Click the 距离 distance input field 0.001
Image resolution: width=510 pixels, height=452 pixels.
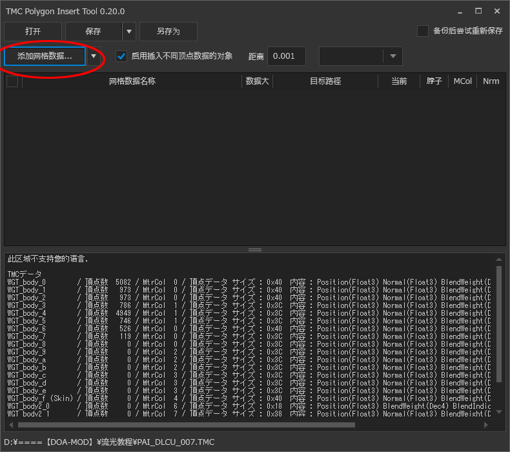(x=286, y=56)
